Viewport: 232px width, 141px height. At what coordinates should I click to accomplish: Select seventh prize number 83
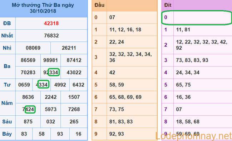tap(24, 134)
